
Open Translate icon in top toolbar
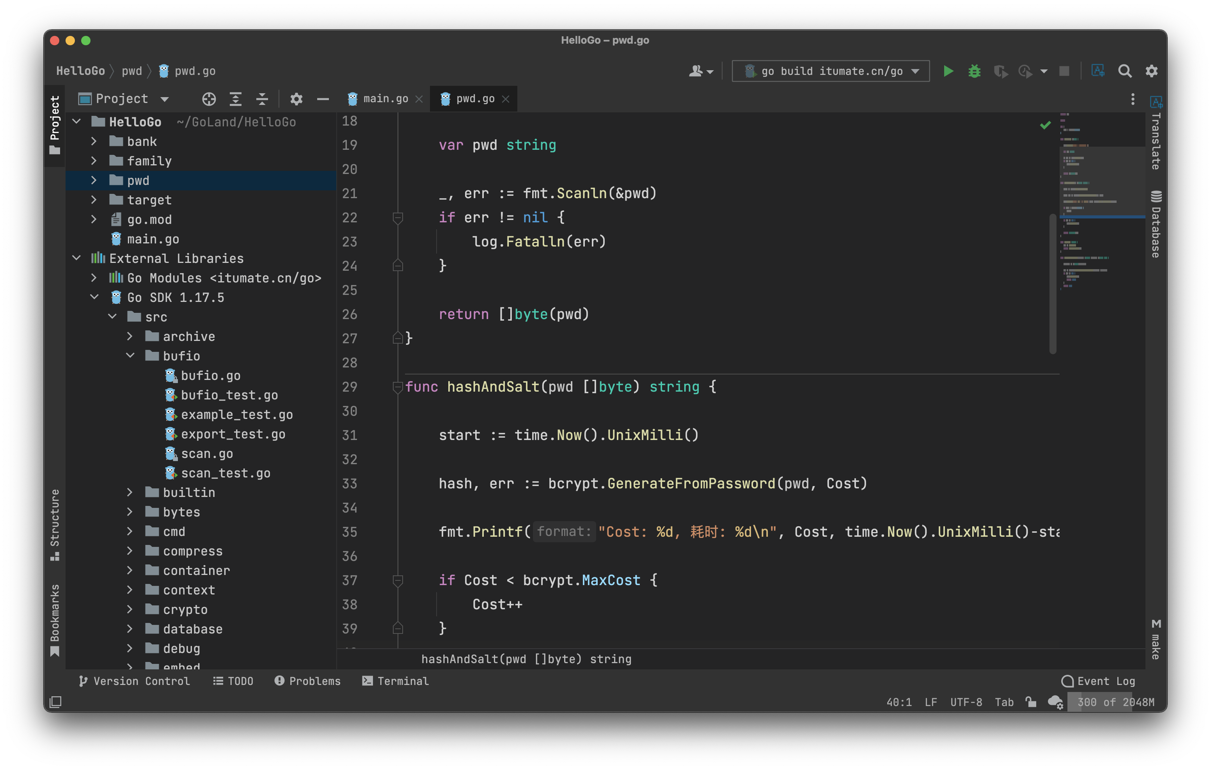1097,71
